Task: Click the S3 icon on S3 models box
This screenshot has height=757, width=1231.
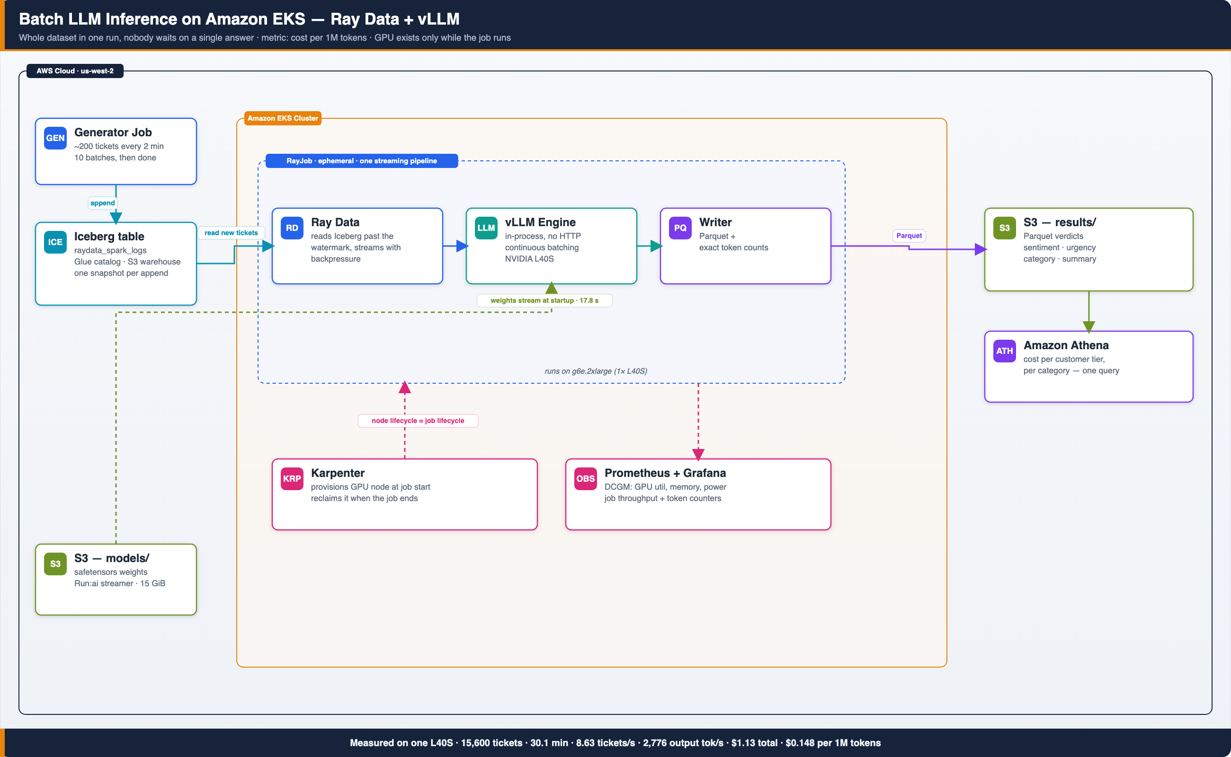Action: tap(55, 564)
